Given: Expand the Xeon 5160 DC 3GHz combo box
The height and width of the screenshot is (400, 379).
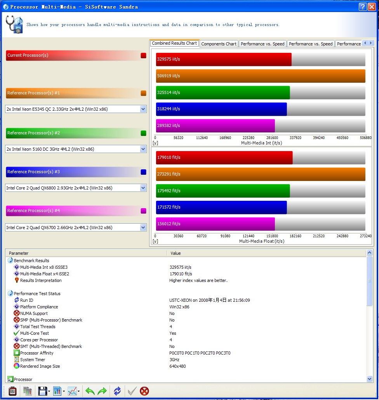Looking at the screenshot, I should (x=143, y=149).
